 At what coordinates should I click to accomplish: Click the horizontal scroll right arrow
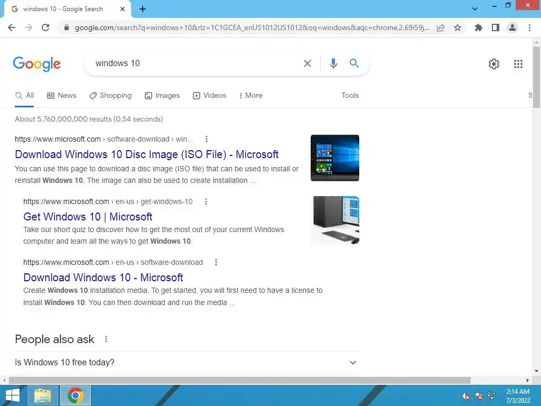click(528, 380)
